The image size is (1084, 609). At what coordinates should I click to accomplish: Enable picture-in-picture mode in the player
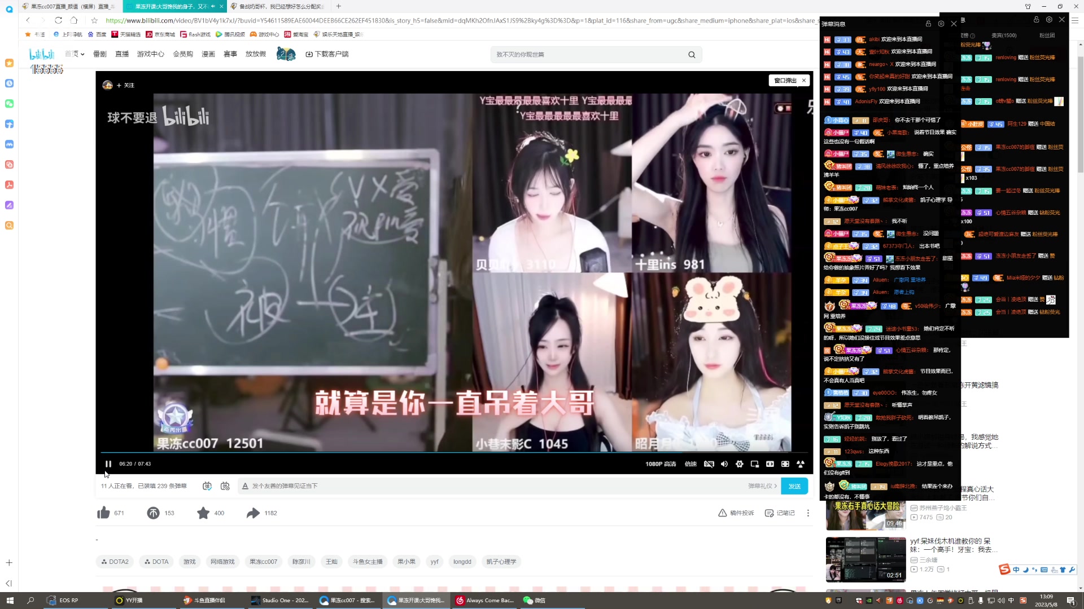click(x=755, y=464)
